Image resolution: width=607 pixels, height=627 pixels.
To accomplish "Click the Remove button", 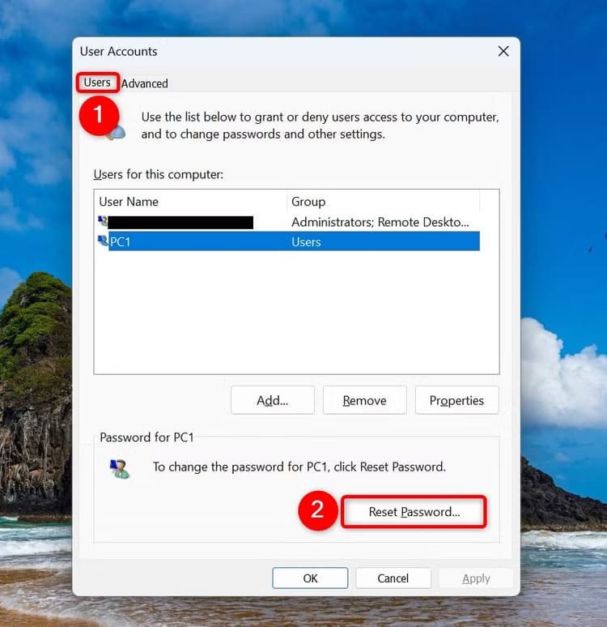I will 364,400.
